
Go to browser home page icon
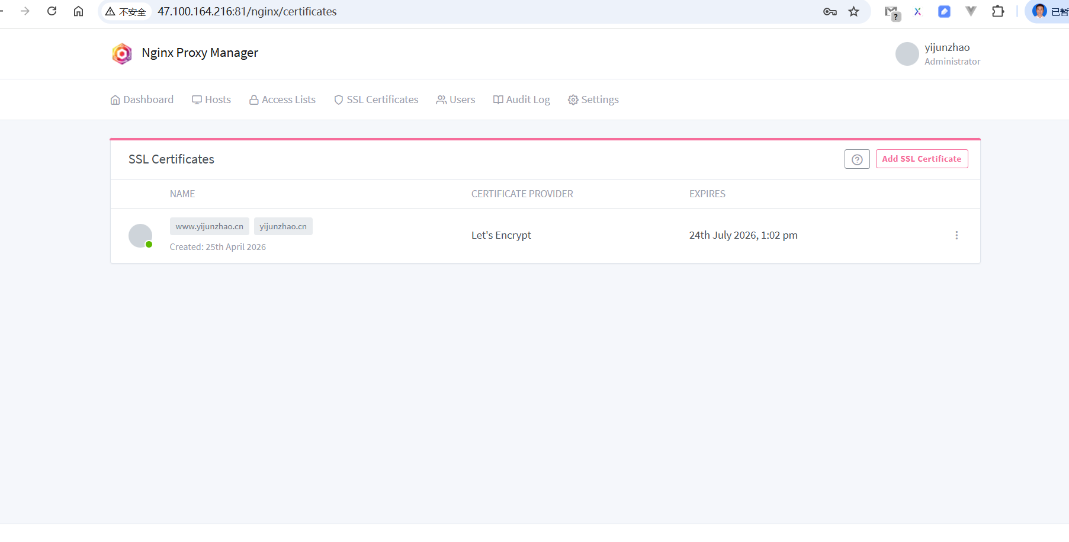tap(78, 11)
